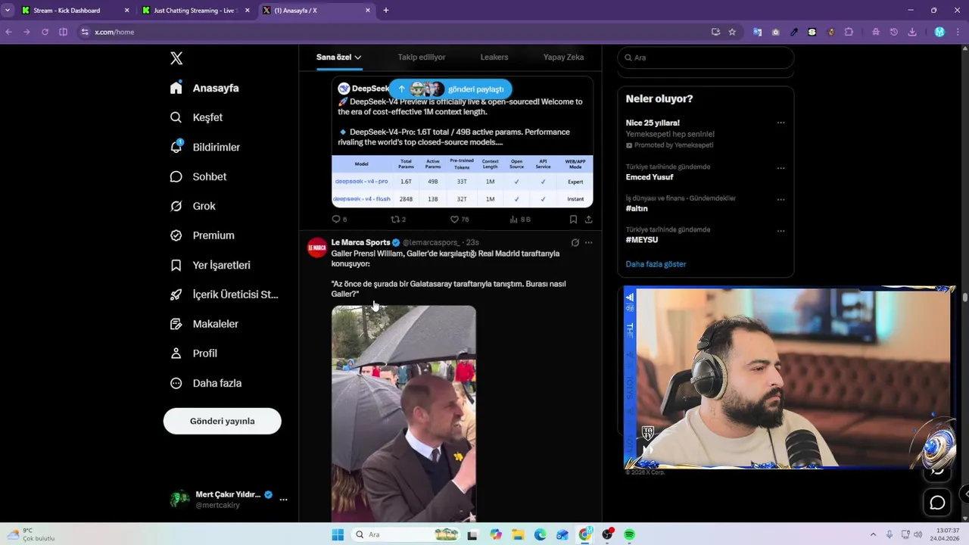Close the Anasayfa / X tab

368,11
